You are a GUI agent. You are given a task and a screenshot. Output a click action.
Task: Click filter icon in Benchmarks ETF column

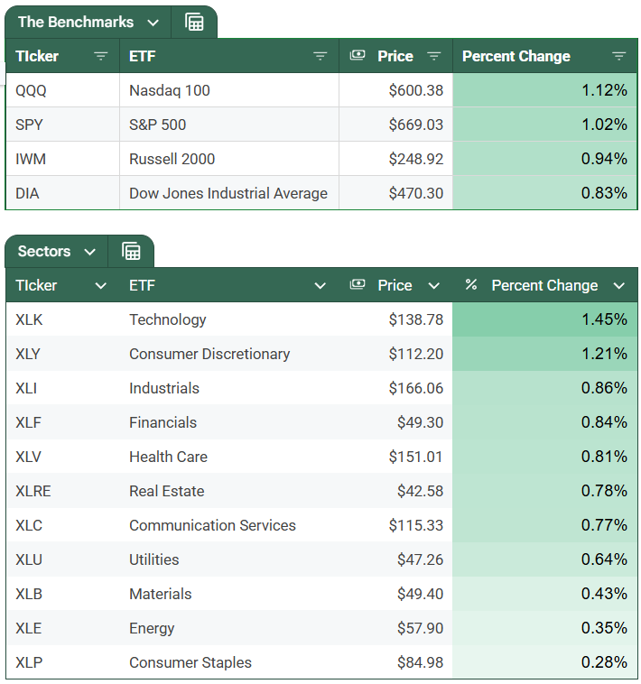click(x=320, y=56)
